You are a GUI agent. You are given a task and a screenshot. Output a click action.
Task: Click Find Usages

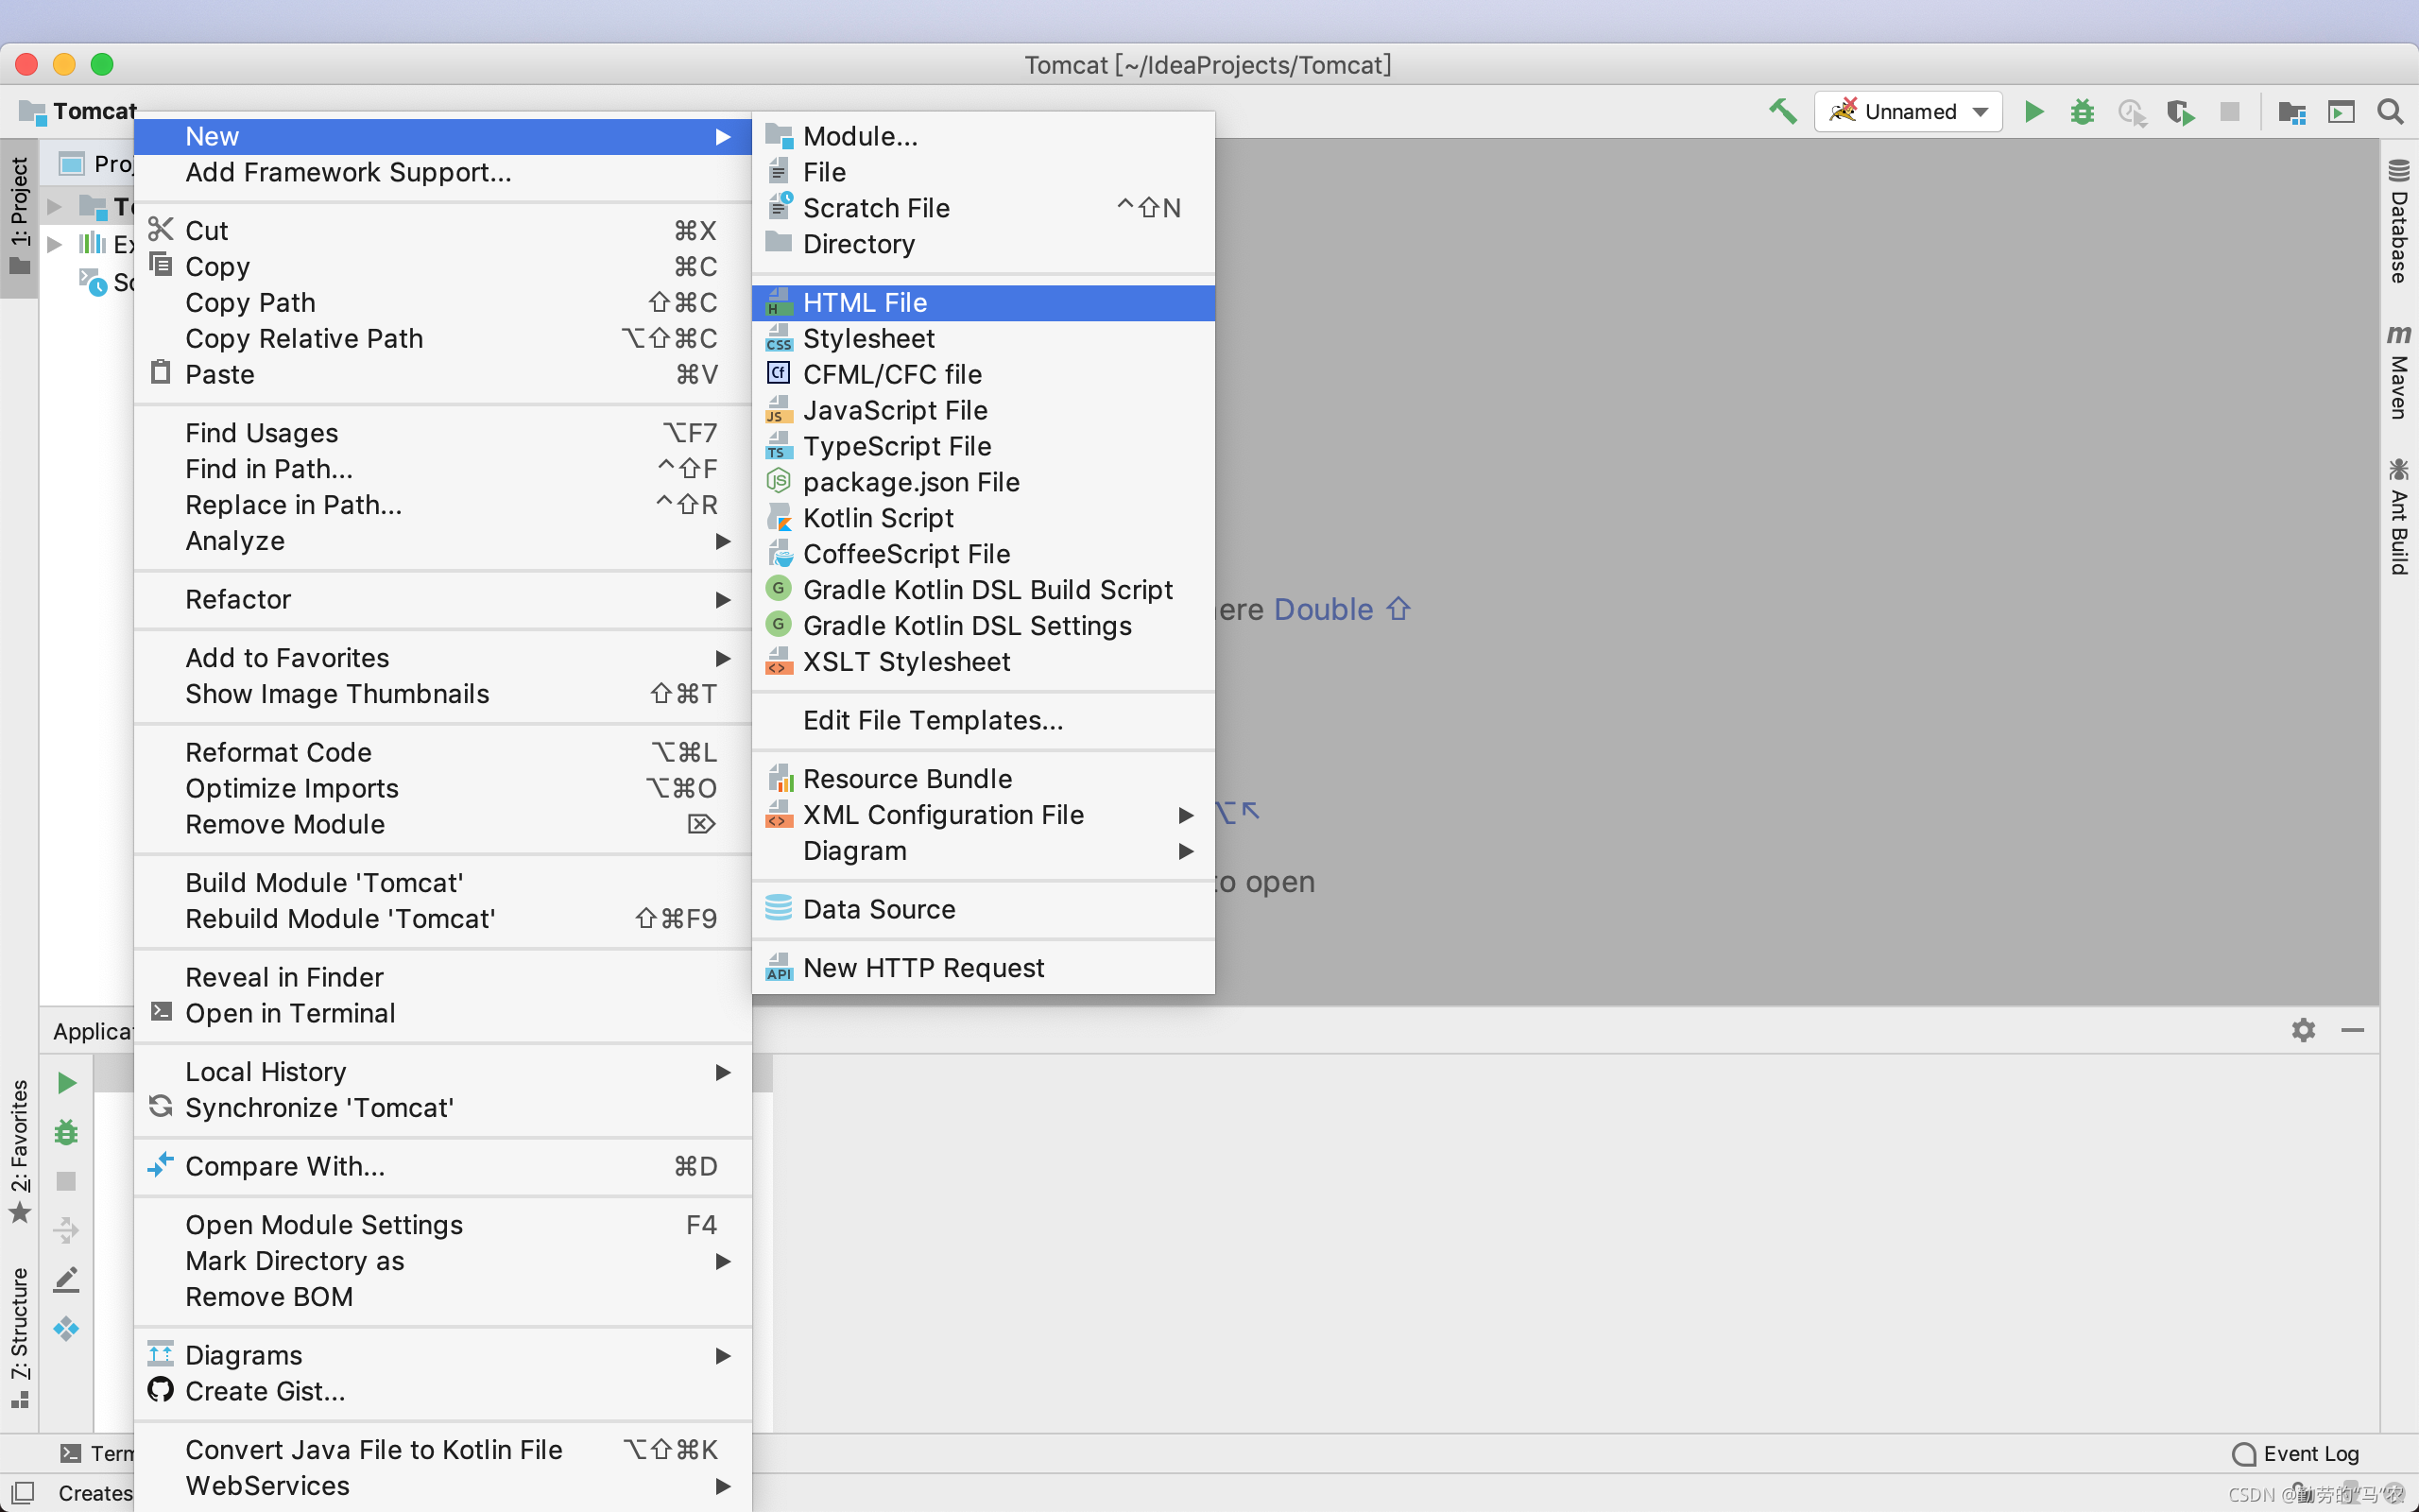point(442,433)
